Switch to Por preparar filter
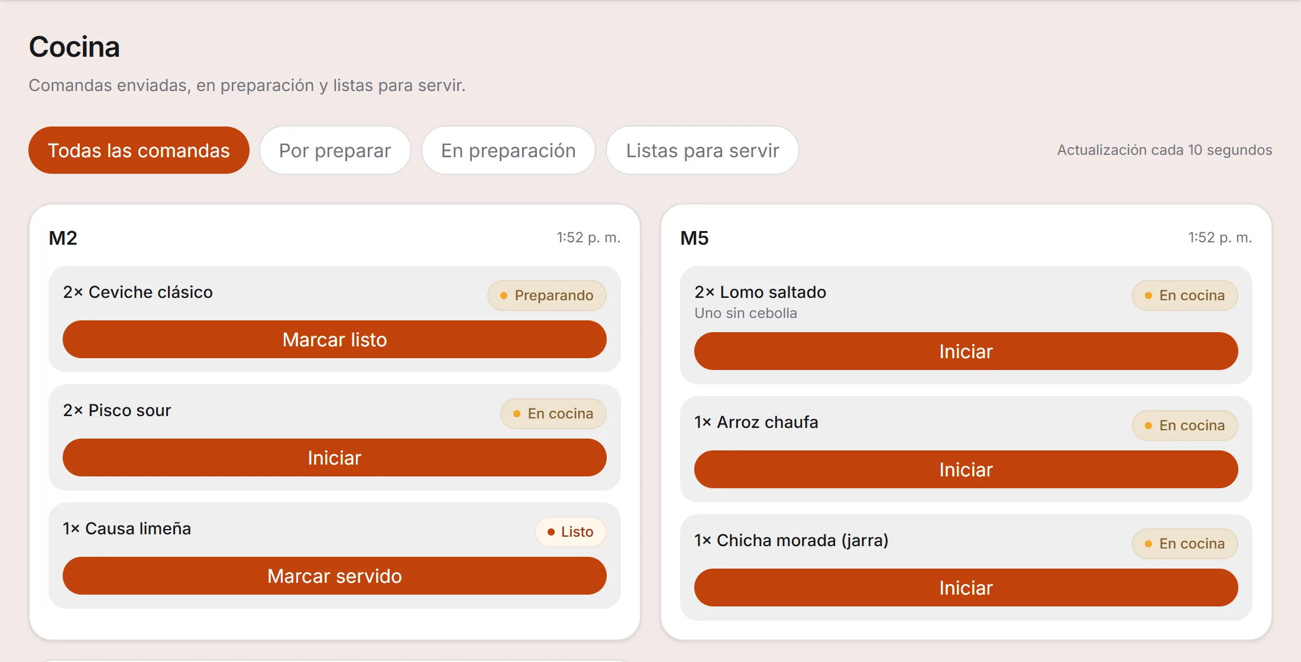1301x662 pixels. click(x=335, y=150)
